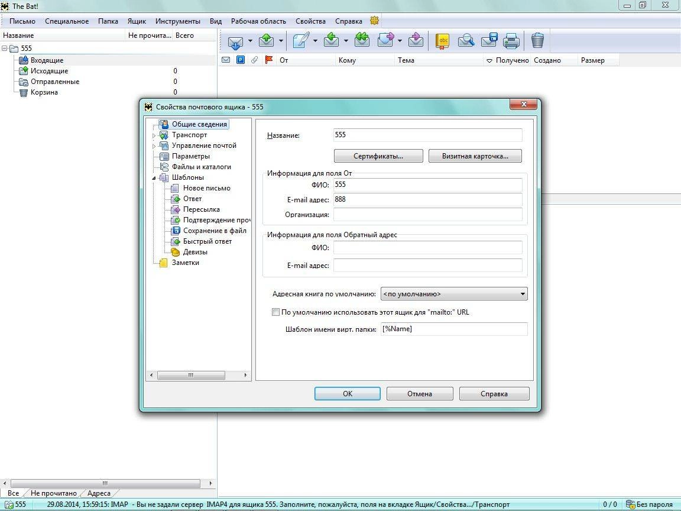Open the Свойства menu
681x511 pixels.
(x=310, y=21)
